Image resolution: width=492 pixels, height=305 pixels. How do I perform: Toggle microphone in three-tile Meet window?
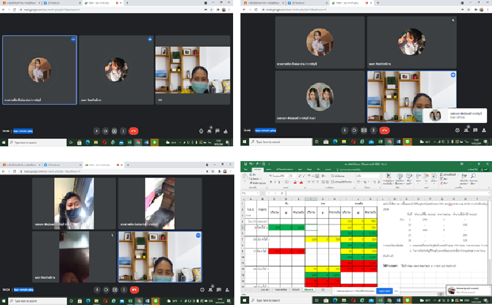click(x=97, y=130)
